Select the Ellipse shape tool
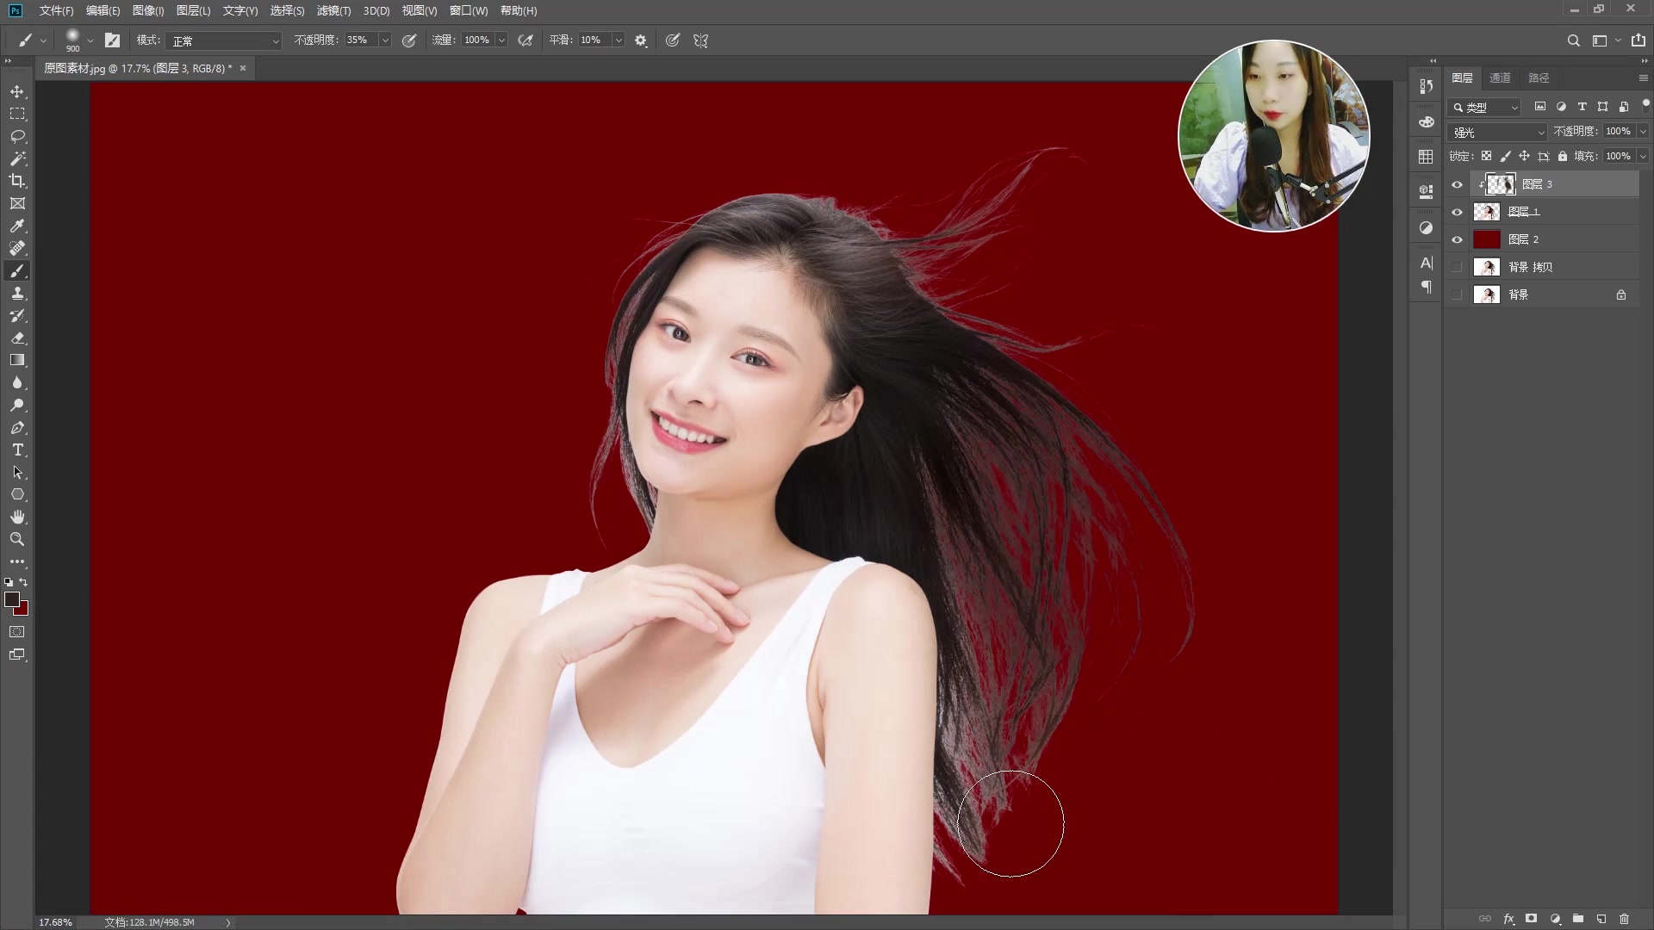 17,494
